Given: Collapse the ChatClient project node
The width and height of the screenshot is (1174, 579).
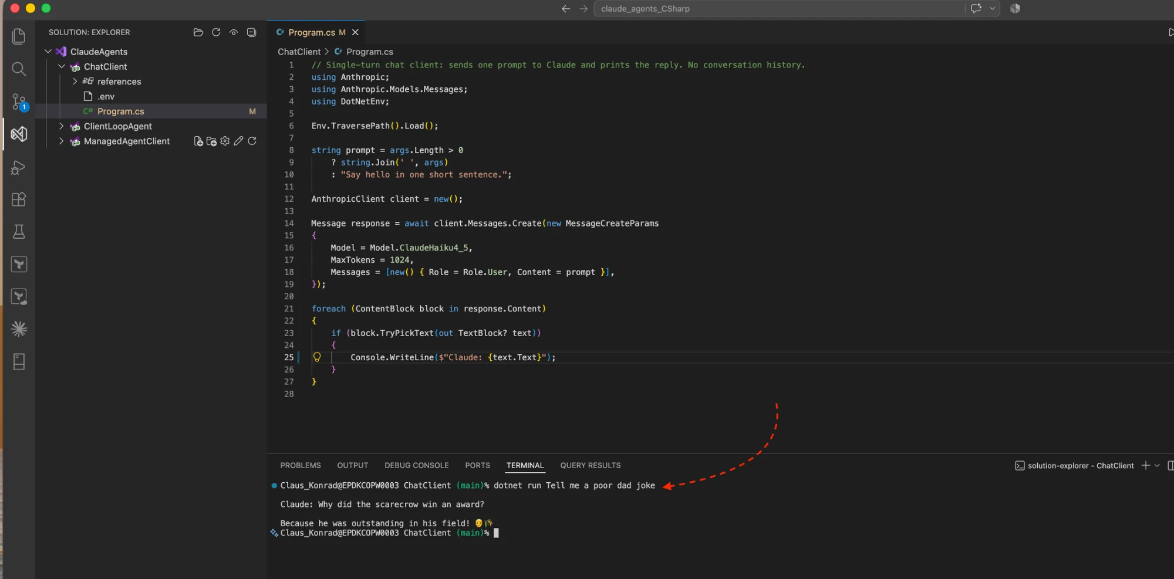Looking at the screenshot, I should pos(62,66).
